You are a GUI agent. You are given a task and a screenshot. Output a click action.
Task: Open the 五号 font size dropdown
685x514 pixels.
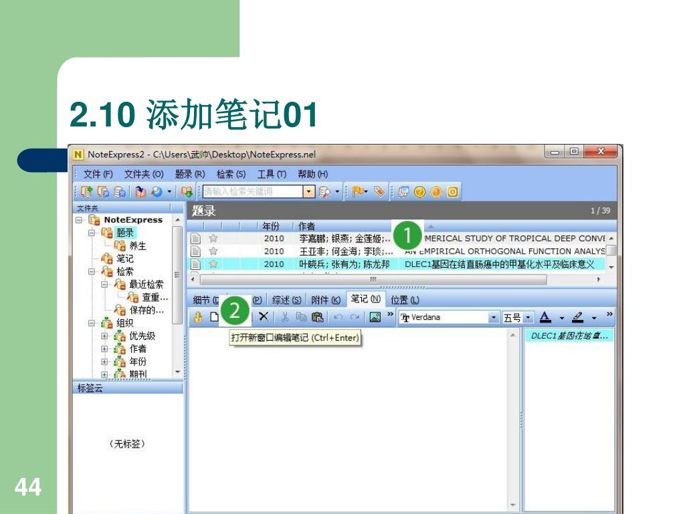pos(528,317)
